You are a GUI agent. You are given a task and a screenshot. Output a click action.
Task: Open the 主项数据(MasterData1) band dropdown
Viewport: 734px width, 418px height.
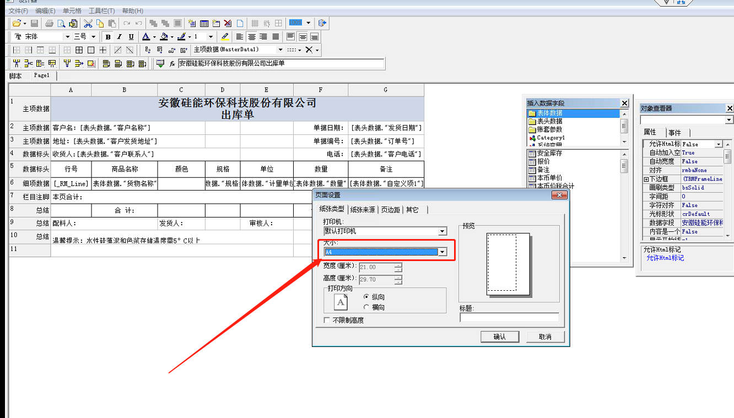(280, 50)
